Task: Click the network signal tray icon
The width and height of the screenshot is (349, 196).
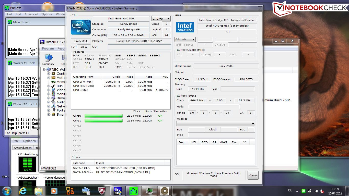Action: coord(316,191)
